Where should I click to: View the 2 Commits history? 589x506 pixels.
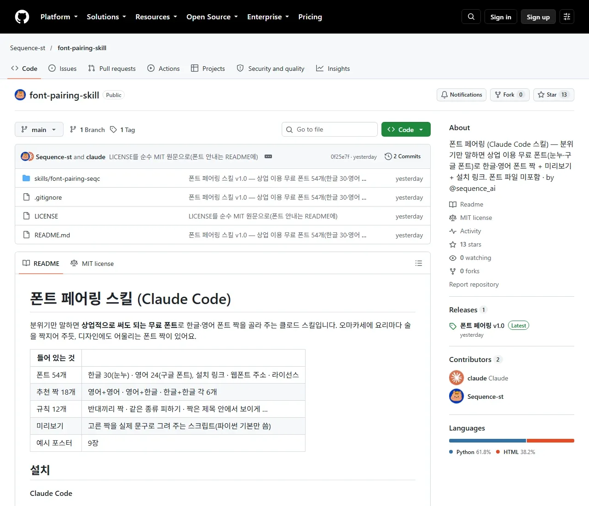point(403,156)
